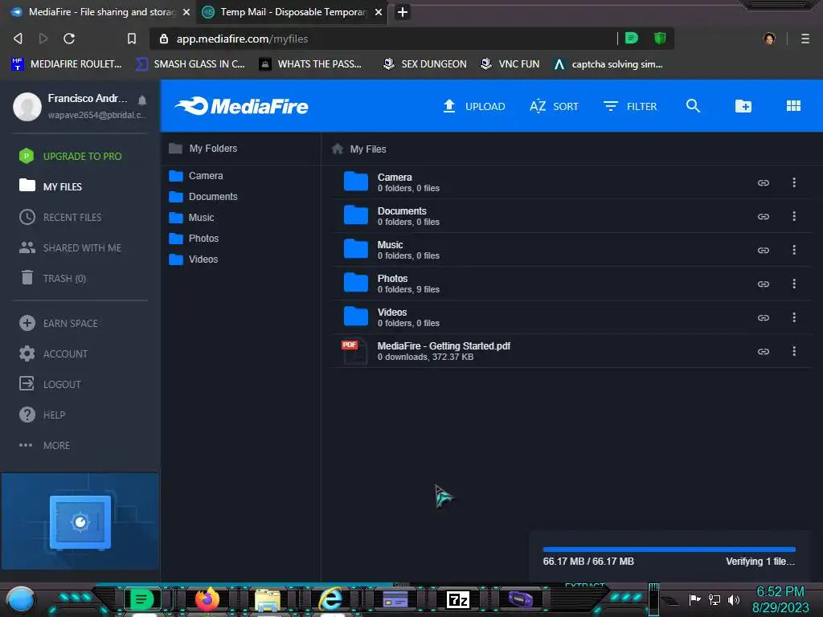Open a new browser tab
This screenshot has height=617, width=823.
point(402,12)
